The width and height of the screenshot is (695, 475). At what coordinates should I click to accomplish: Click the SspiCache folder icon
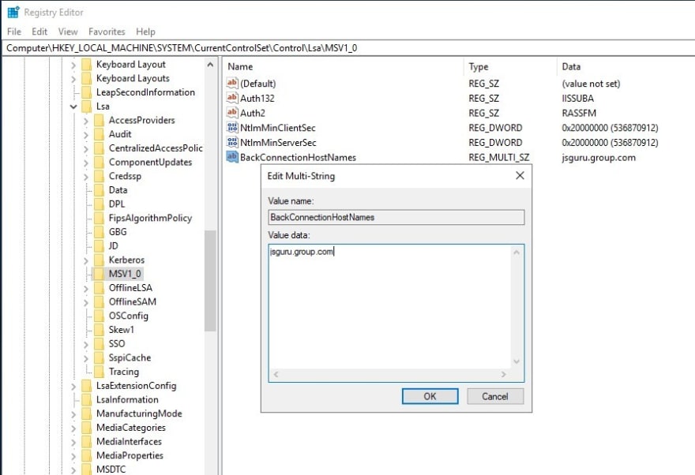coord(100,357)
